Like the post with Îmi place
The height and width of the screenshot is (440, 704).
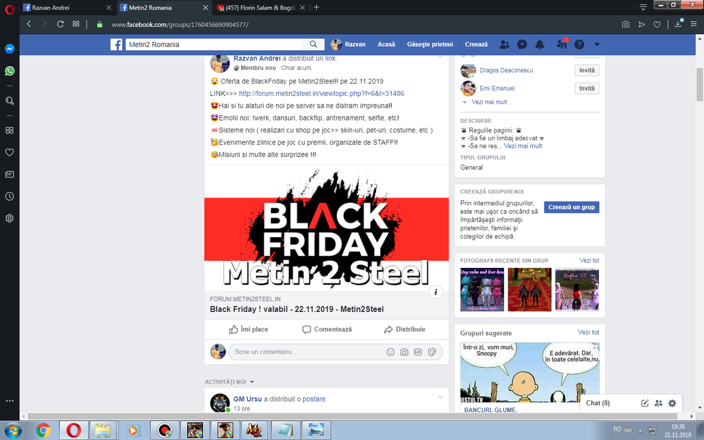pos(249,329)
